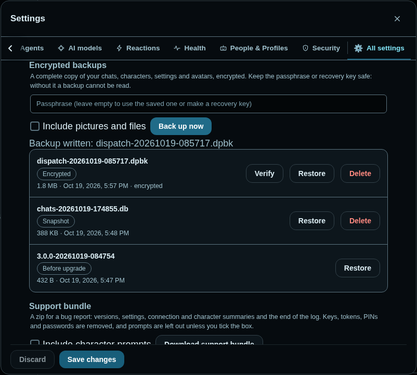Focus the backup Passphrase input field

click(208, 104)
